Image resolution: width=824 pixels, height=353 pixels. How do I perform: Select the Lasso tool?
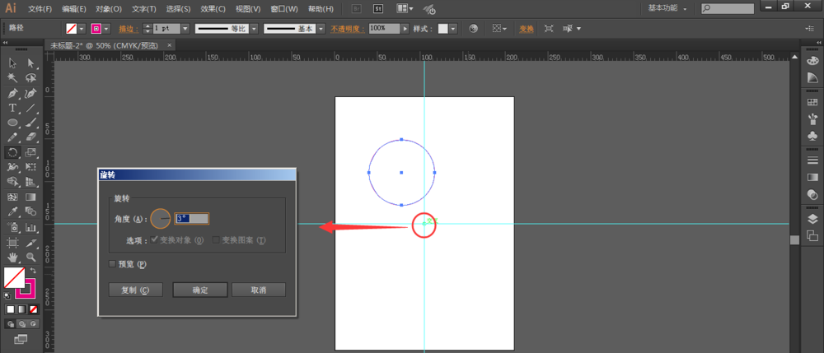pos(30,77)
